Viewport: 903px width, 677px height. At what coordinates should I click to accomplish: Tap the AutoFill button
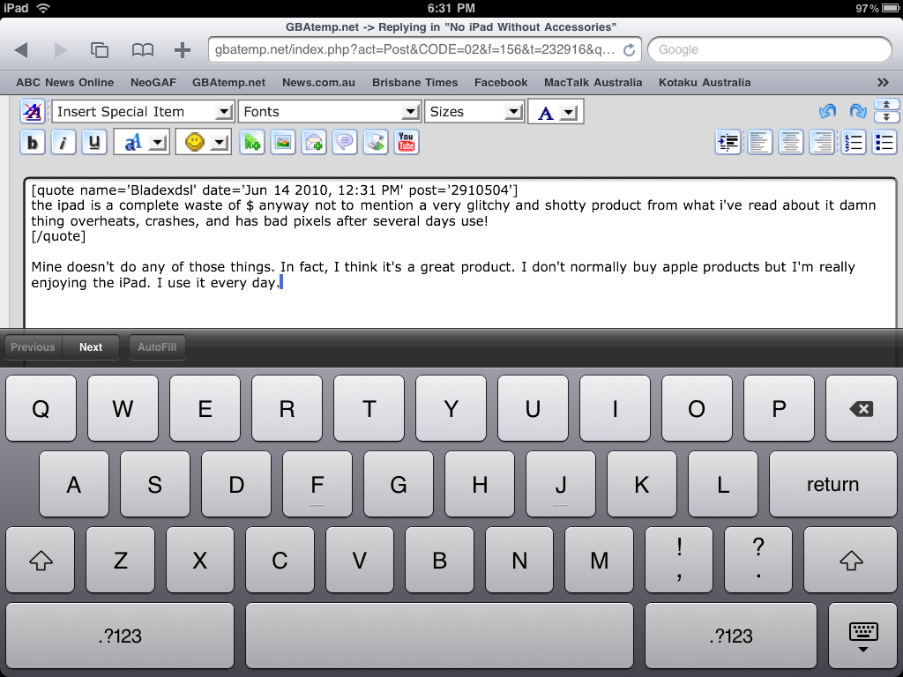click(x=157, y=347)
